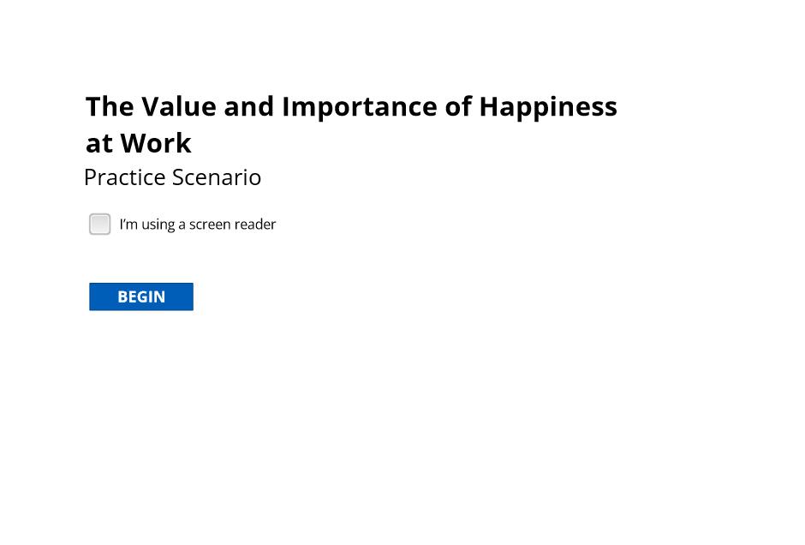This screenshot has width=805, height=545.
Task: Click the word "Work" in the heading
Action: click(x=156, y=143)
